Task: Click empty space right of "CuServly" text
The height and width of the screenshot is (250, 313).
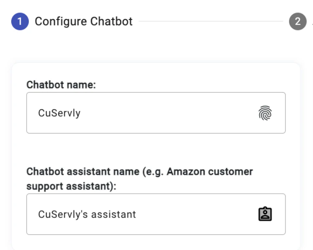Action: [167, 113]
